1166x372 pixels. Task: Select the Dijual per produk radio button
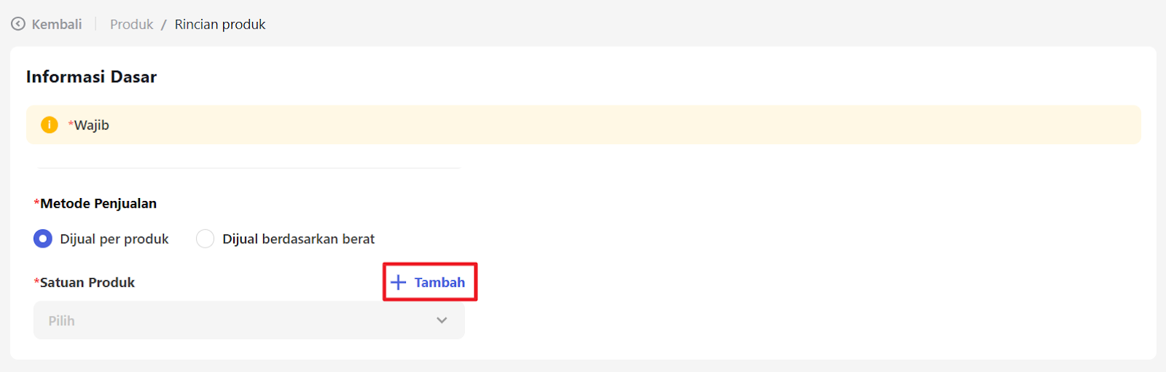(43, 239)
